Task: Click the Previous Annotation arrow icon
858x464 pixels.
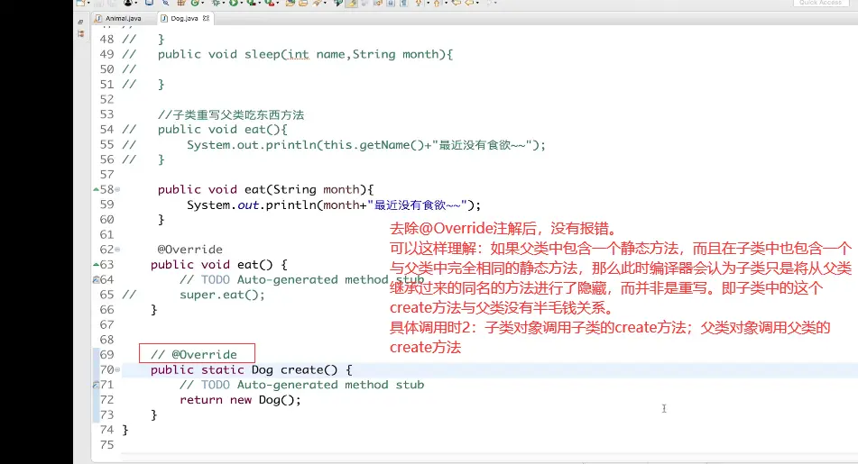Action: 437,4
